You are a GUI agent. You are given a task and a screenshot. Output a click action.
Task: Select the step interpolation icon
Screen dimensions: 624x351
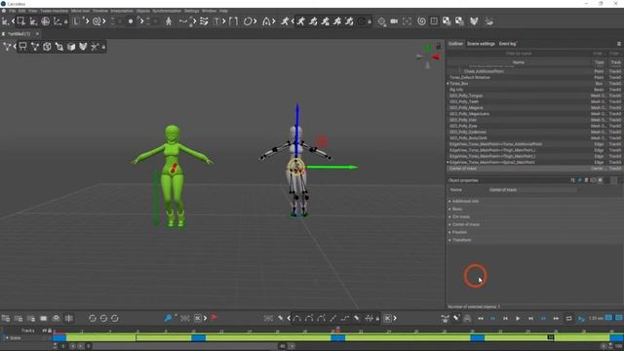(x=344, y=318)
